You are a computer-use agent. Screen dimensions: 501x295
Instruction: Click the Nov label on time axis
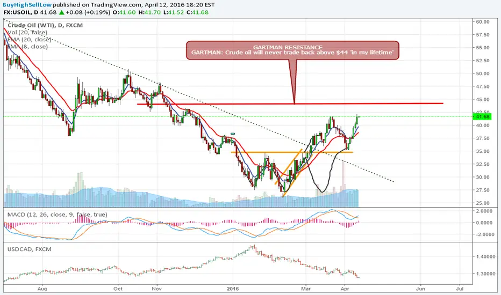click(156, 289)
